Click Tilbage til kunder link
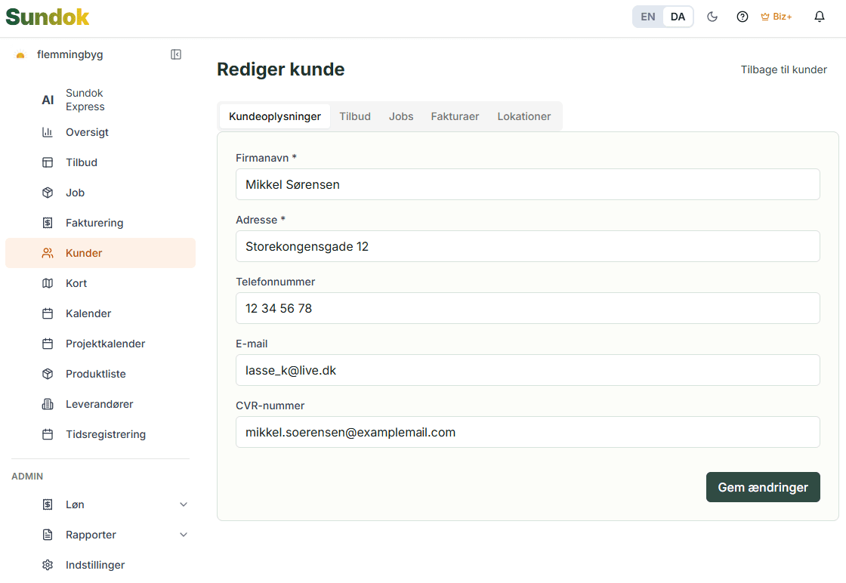The image size is (846, 583). 783,69
